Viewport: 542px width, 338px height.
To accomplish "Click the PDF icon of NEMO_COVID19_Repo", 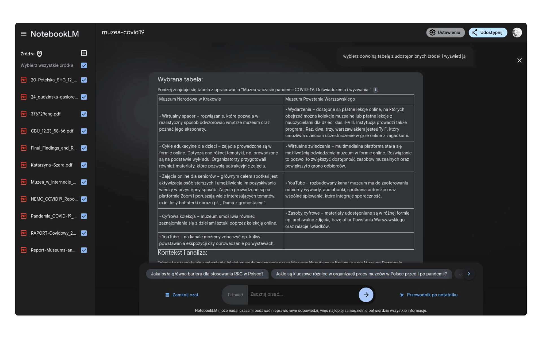I will click(24, 199).
